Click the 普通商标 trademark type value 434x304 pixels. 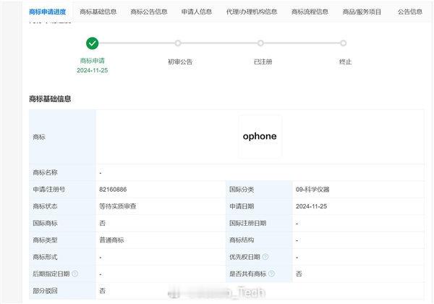[x=111, y=240]
